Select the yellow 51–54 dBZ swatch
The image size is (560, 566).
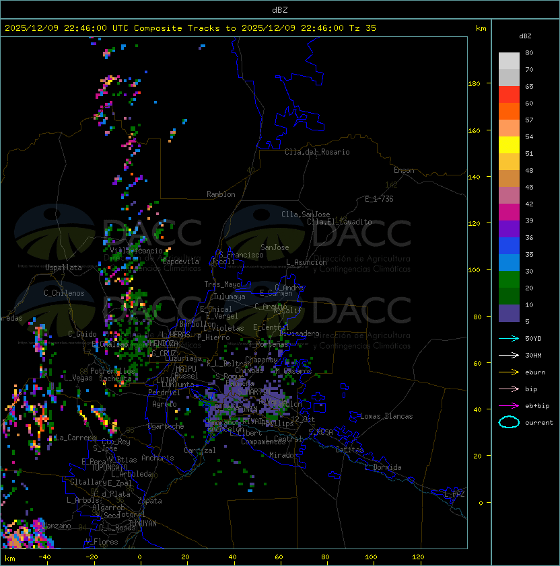point(509,145)
